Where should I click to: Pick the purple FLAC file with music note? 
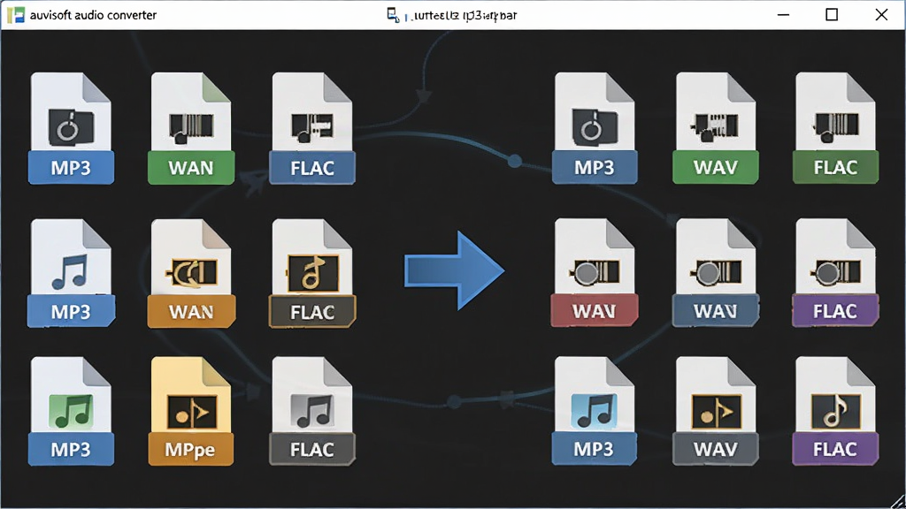pyautogui.click(x=835, y=411)
